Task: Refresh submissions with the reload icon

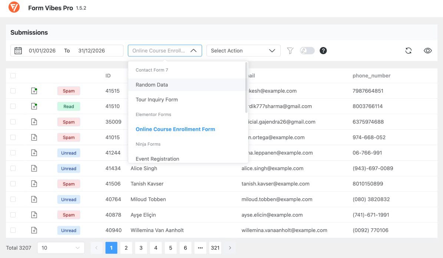Action: click(x=408, y=50)
